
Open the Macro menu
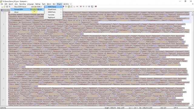pyautogui.click(x=49, y=4)
